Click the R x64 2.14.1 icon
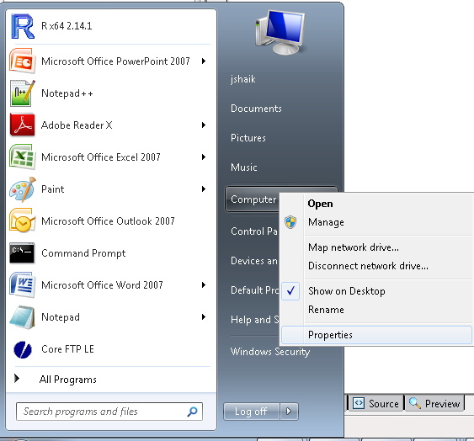Viewport: 474px width, 441px height. coord(22,26)
